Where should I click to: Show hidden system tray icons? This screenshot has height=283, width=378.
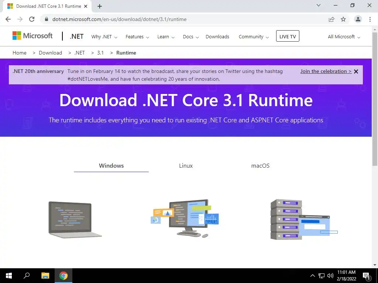[x=312, y=276]
